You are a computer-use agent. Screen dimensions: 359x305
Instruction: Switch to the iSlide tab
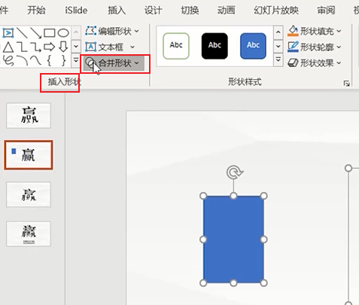point(76,11)
